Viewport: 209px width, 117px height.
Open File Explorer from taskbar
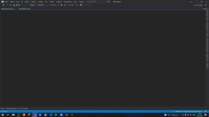[x=13, y=115]
